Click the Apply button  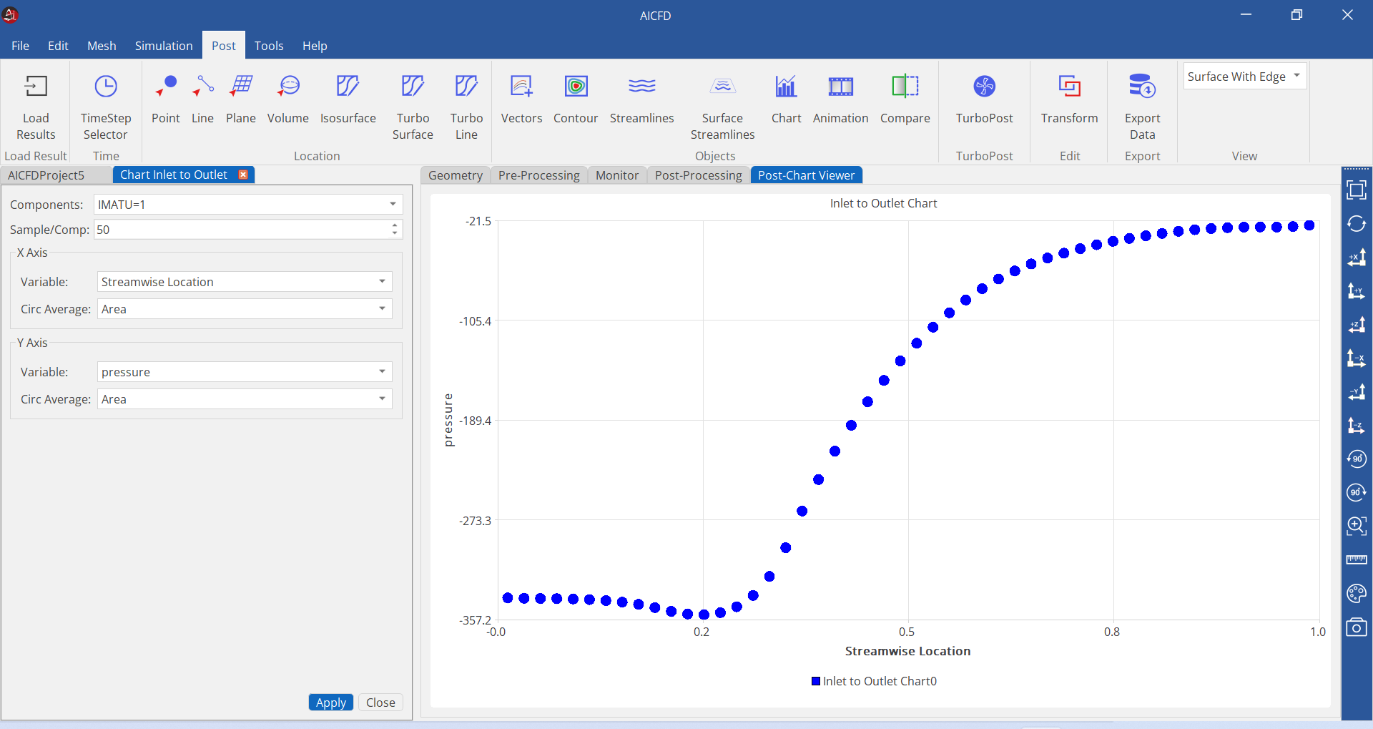click(x=331, y=703)
